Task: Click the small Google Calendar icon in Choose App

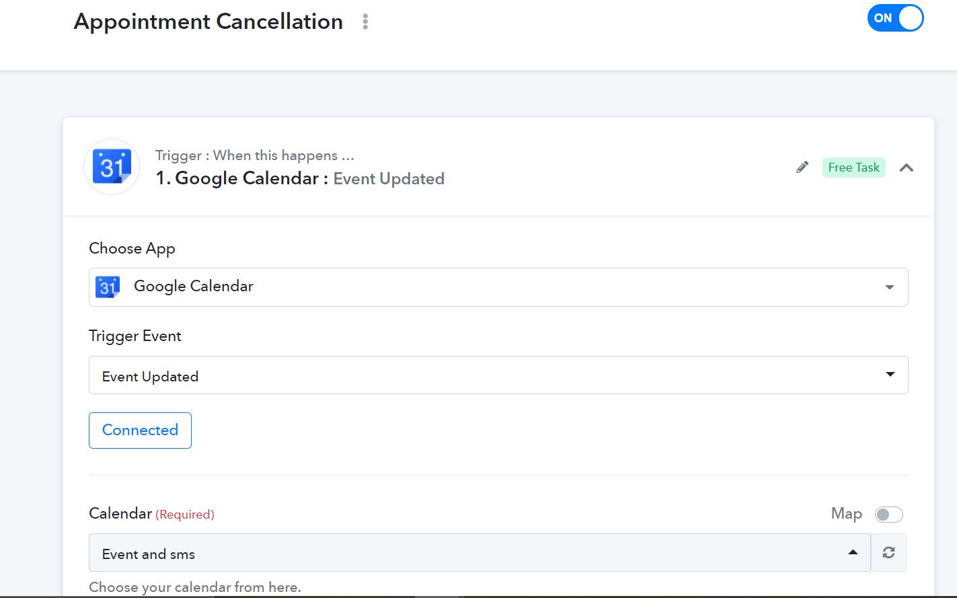Action: (x=108, y=287)
